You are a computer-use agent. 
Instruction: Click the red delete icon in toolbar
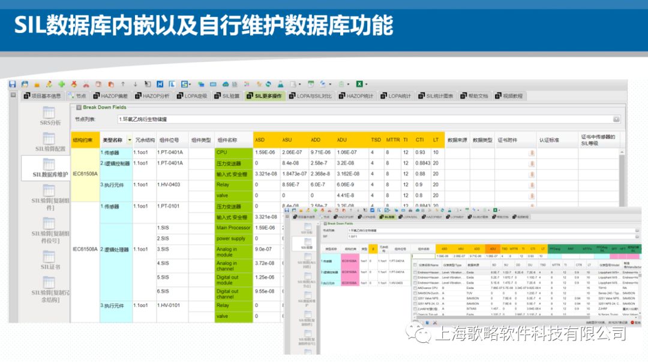click(74, 84)
